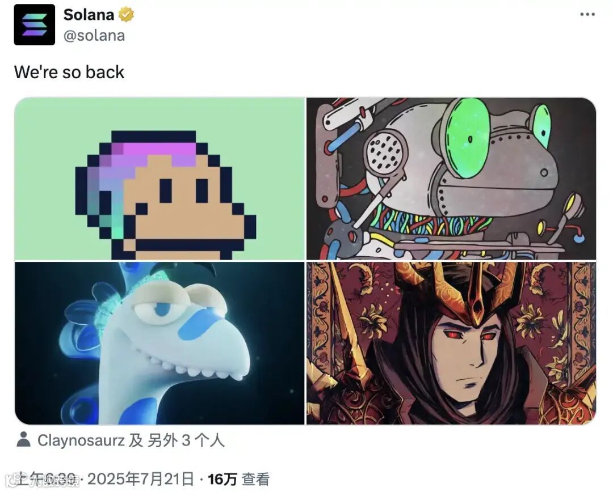Open the 16万 查看 view count
The height and width of the screenshot is (492, 613).
coord(238,479)
